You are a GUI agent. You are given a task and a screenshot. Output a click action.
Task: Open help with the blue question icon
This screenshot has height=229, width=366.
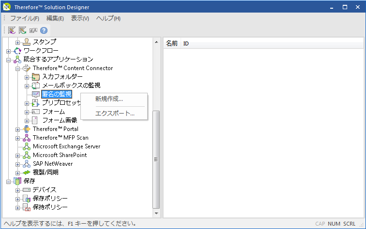click(x=44, y=30)
